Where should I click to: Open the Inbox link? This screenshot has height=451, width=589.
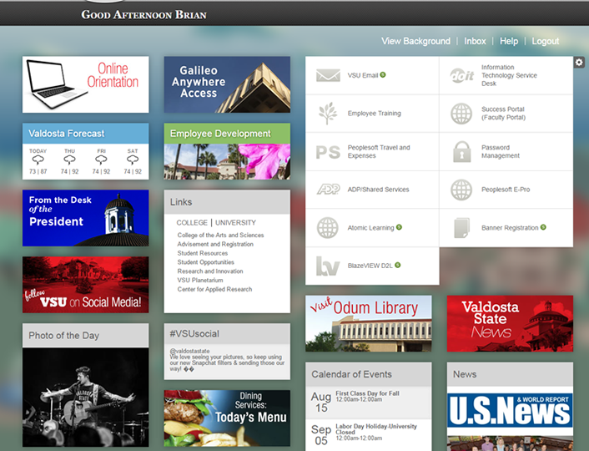(475, 41)
